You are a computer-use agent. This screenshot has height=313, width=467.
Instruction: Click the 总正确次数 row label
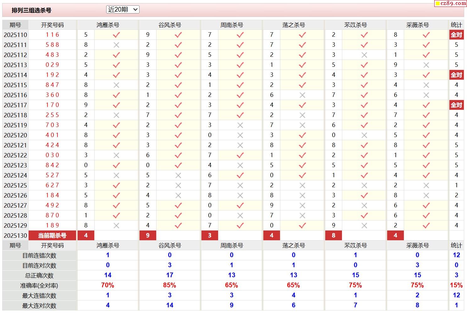click(39, 276)
